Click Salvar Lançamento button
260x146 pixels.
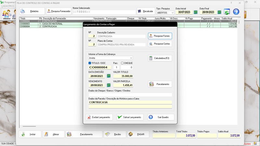(130, 117)
